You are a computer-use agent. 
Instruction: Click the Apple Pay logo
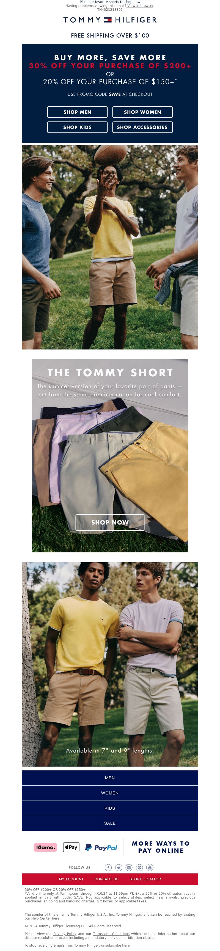[71, 847]
